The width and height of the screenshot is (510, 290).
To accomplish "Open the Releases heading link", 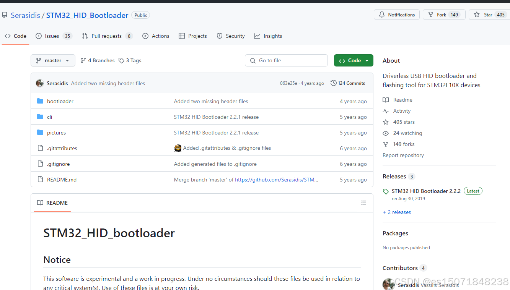I will 399,177.
